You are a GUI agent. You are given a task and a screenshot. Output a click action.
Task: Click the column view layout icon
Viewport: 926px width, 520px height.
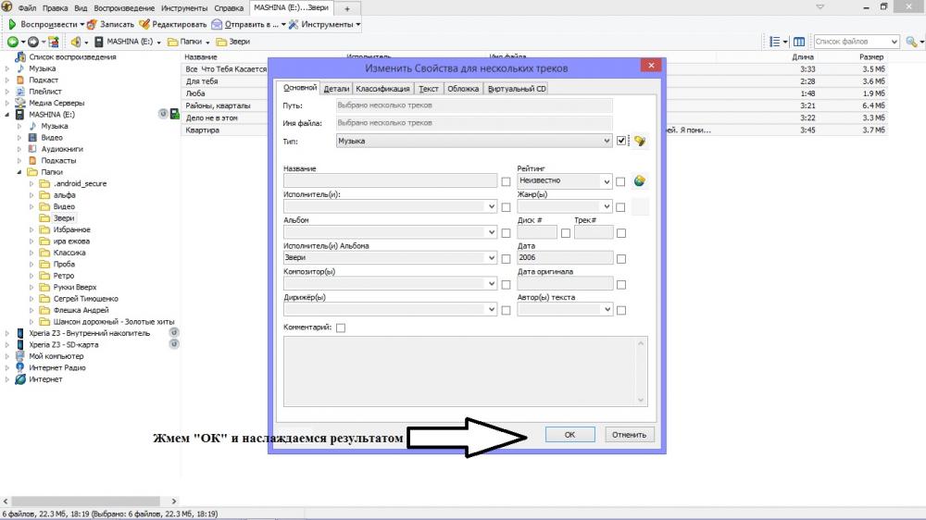(799, 42)
